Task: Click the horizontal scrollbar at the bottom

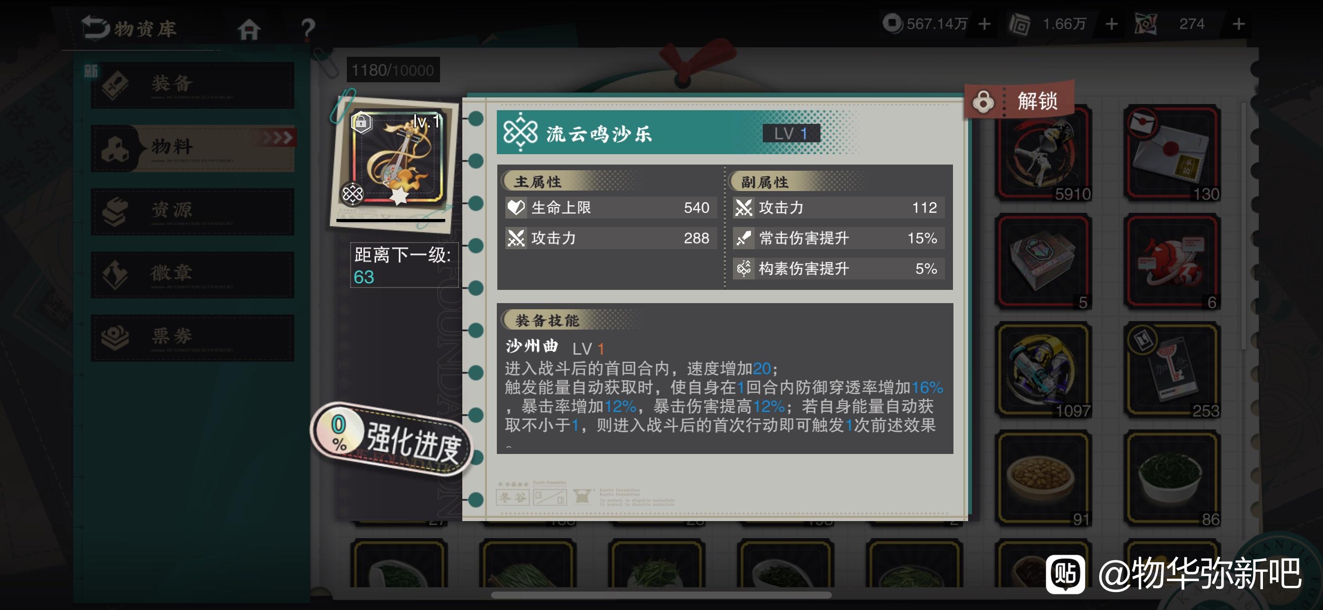Action: coord(661,595)
